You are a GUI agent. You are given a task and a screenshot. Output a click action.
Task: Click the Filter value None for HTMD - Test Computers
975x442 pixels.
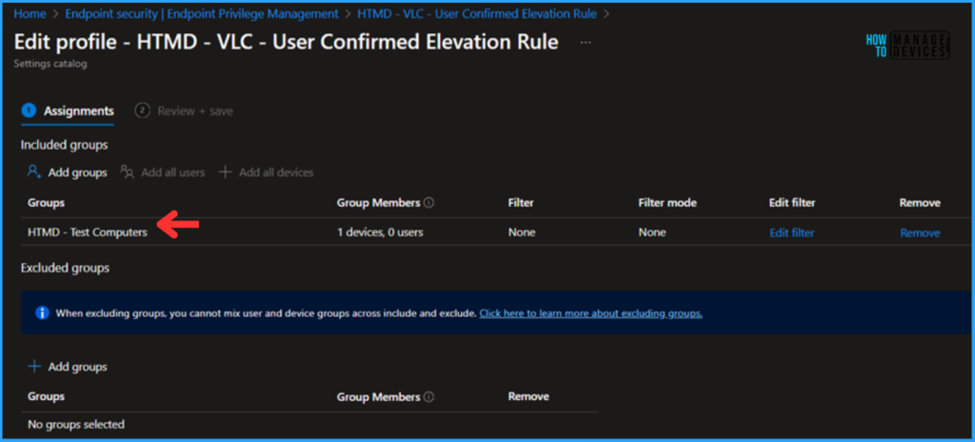(522, 232)
